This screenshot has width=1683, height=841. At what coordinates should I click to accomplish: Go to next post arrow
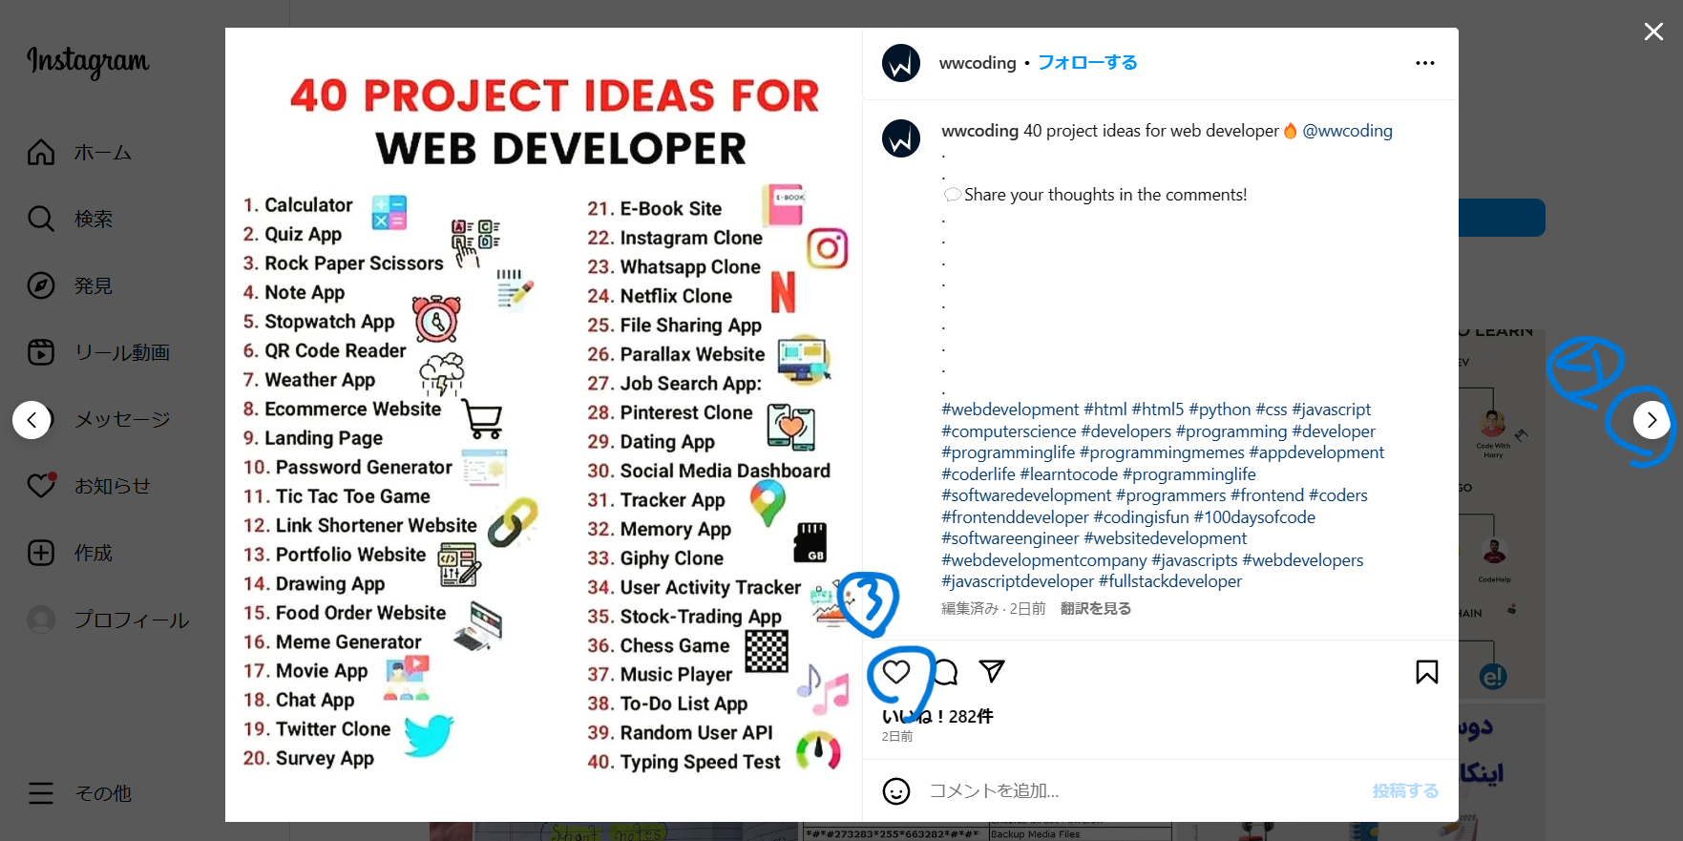click(1651, 420)
